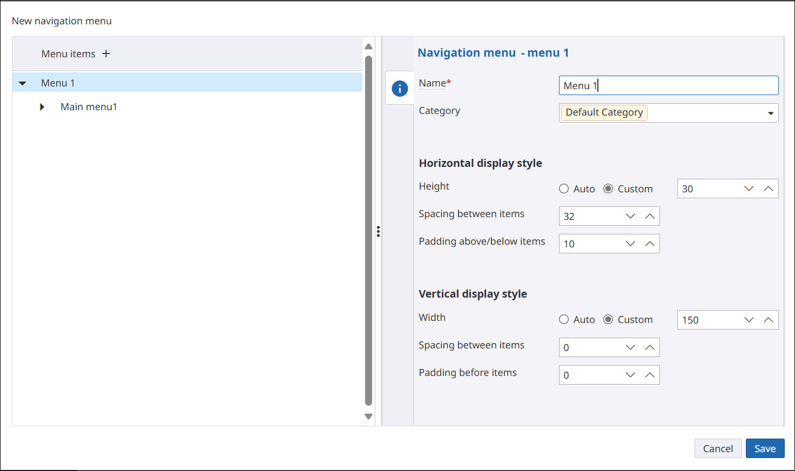Select Menu 1 item in the tree
This screenshot has height=471, width=795.
58,83
